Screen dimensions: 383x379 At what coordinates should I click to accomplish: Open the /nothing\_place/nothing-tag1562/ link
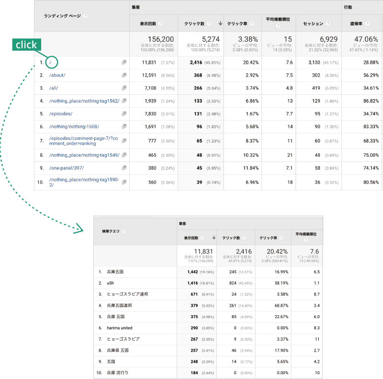(84, 101)
